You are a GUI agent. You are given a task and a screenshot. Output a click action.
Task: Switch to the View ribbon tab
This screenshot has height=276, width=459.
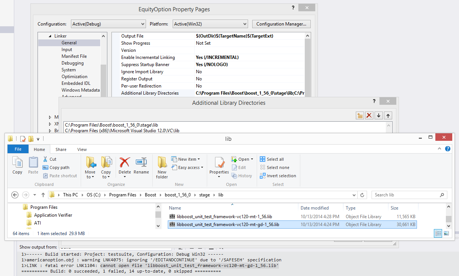tap(82, 149)
